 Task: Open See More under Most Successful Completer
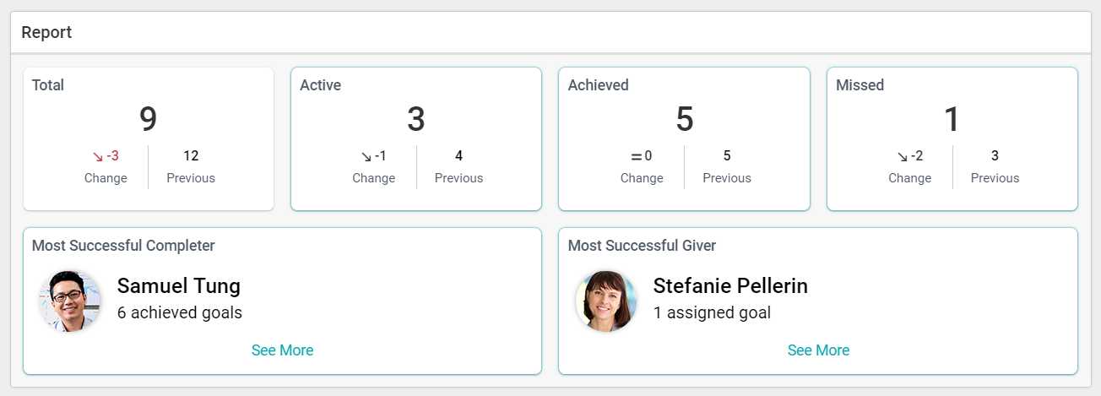[282, 350]
